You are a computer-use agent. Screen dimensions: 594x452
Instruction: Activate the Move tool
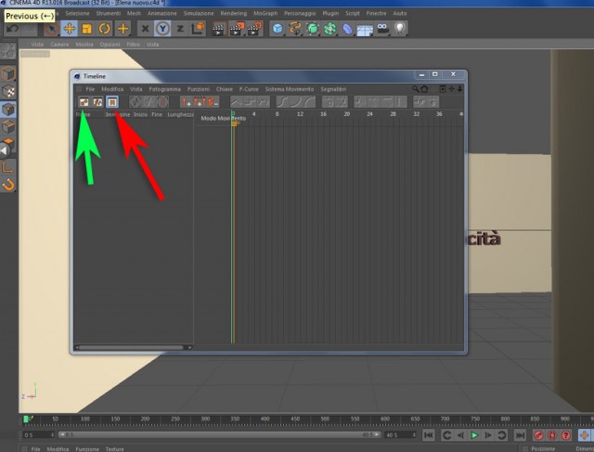tap(70, 29)
